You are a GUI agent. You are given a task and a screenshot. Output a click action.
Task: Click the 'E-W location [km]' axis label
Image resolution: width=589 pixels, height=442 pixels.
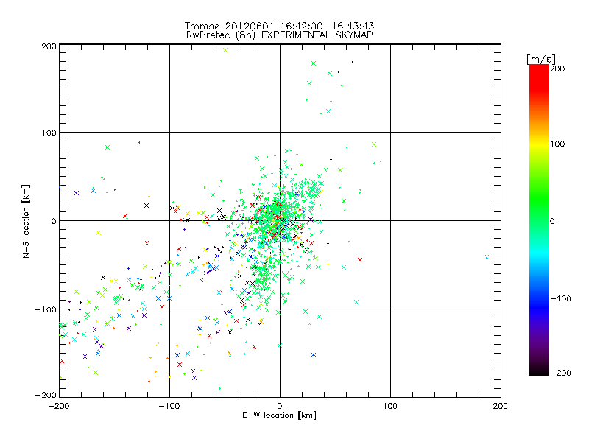tap(279, 415)
